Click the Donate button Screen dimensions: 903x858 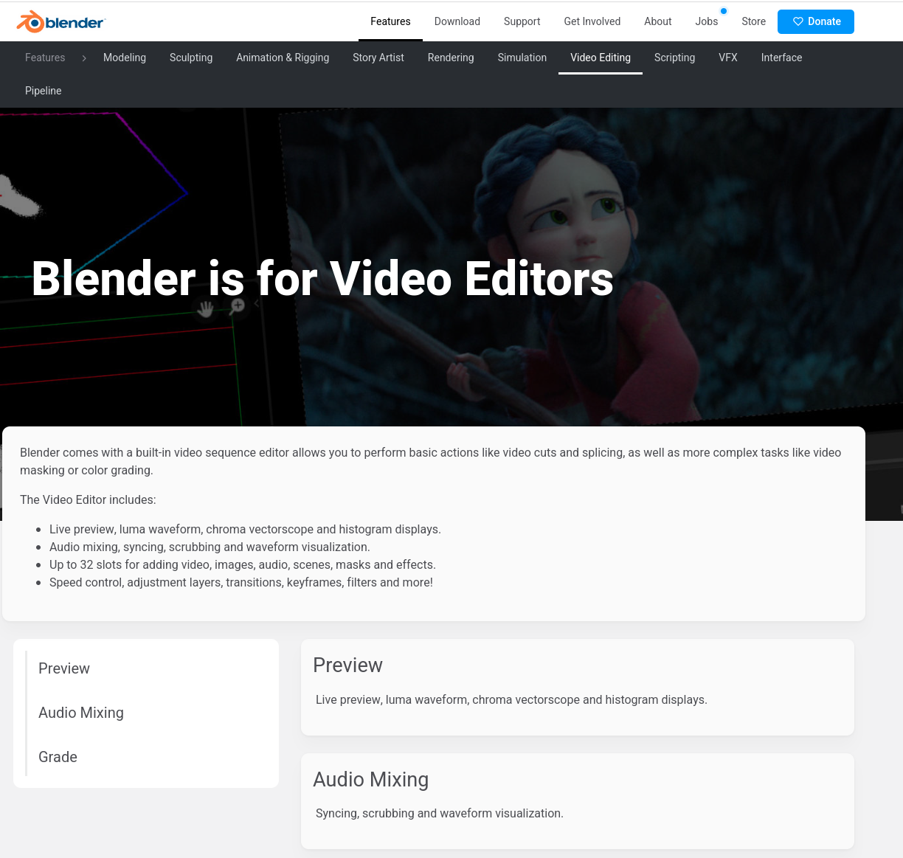(x=816, y=21)
